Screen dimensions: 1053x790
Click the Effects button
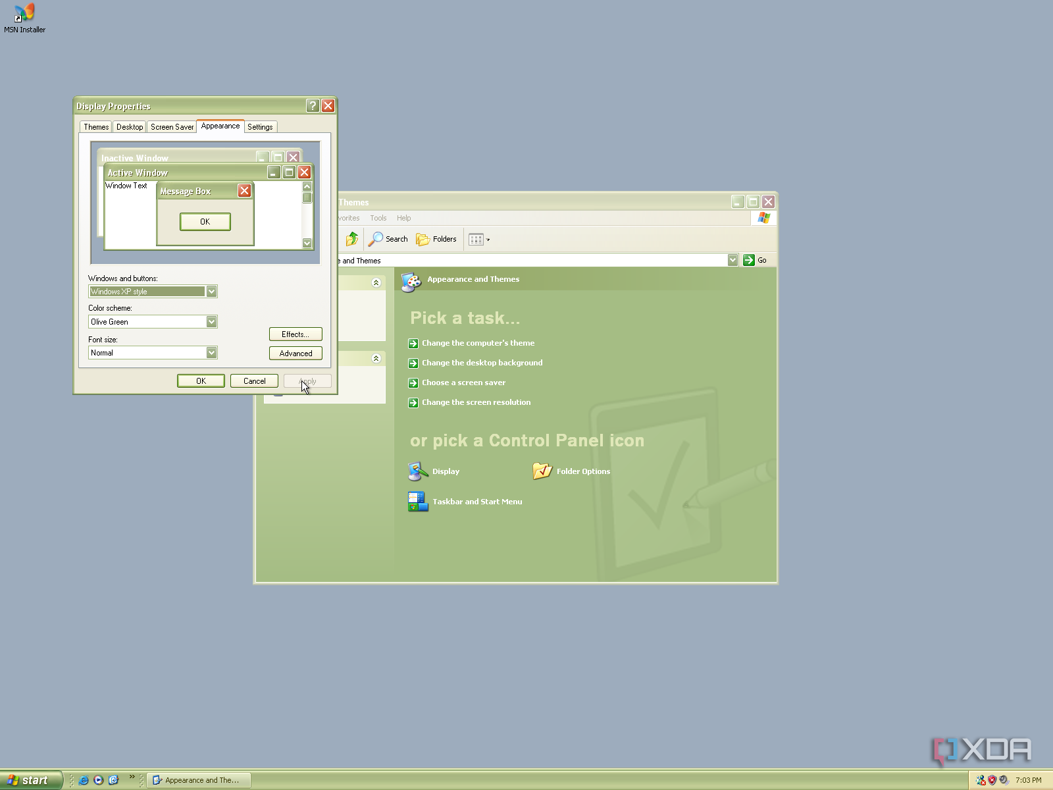(x=295, y=334)
